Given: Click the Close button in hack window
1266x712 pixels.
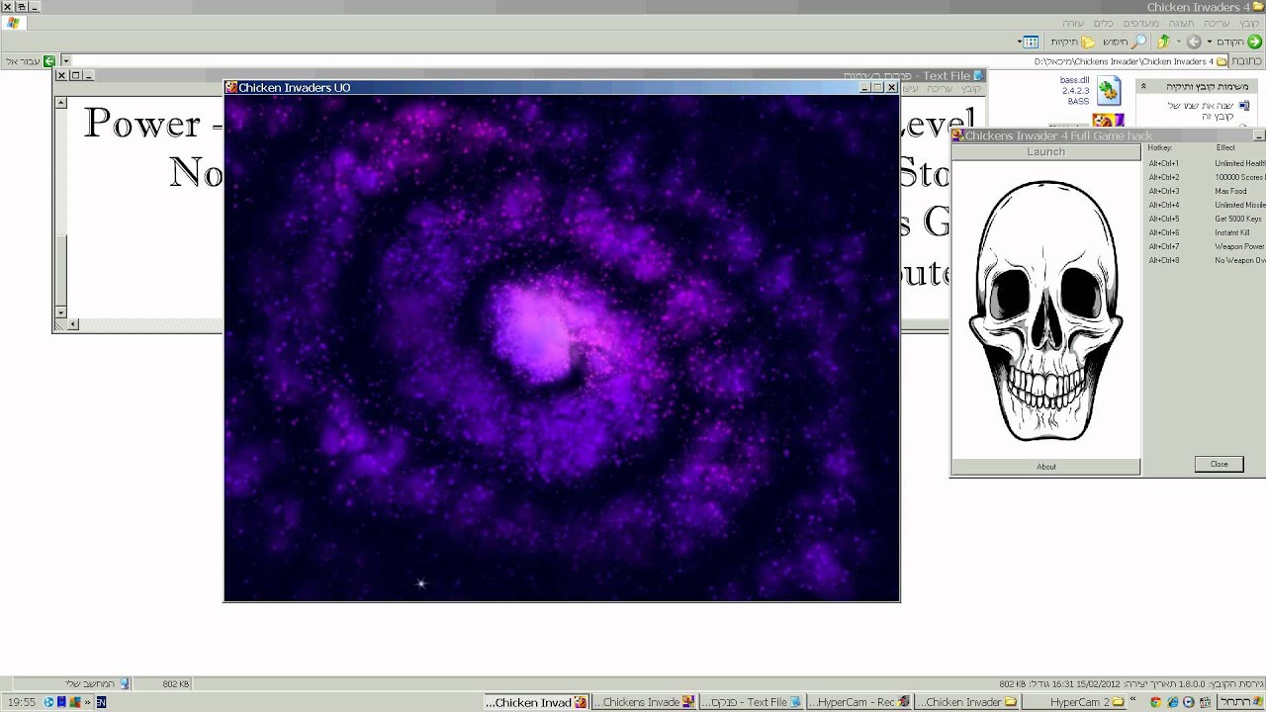Looking at the screenshot, I should click(1219, 464).
